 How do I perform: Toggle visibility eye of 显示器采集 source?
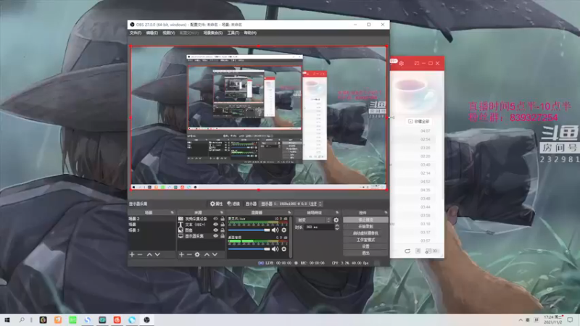coord(215,236)
